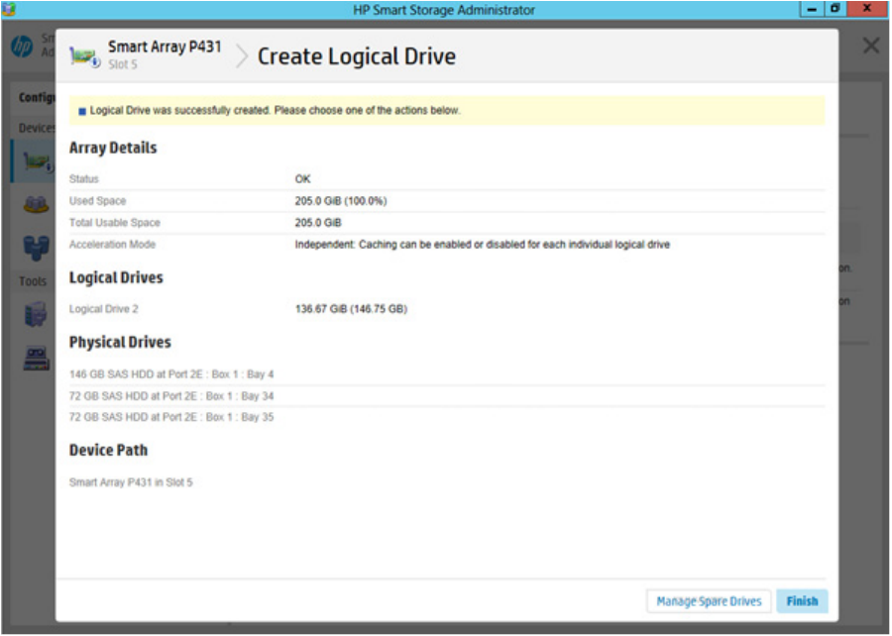Viewport: 892px width, 636px height.
Task: Close the HP Smart Storage Administrator window
Action: [866, 9]
